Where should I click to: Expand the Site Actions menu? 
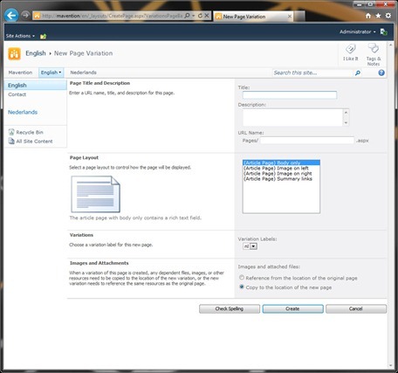tap(20, 36)
